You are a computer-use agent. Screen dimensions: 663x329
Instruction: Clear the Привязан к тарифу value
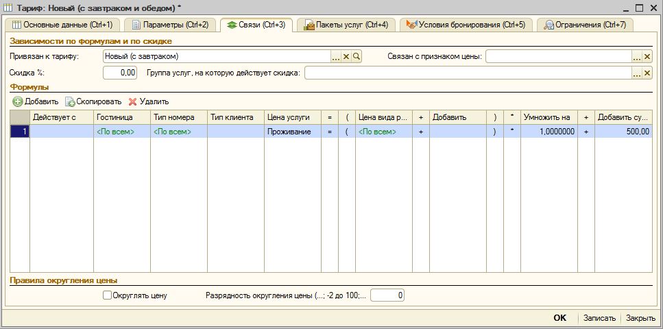click(x=346, y=57)
